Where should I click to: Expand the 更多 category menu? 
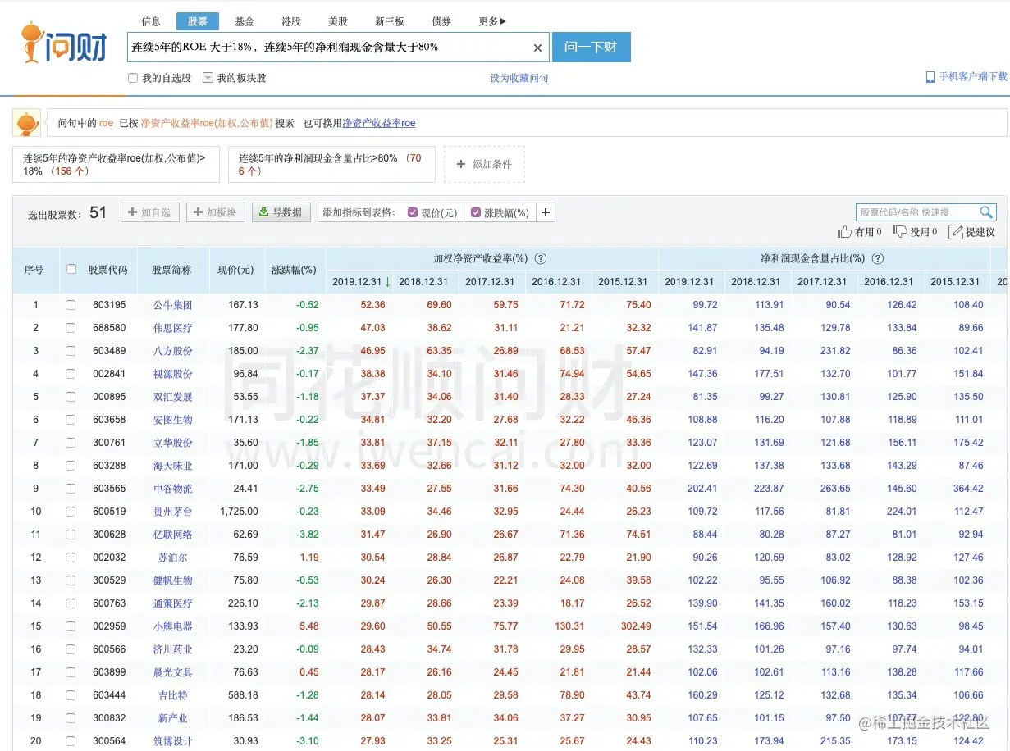point(492,21)
